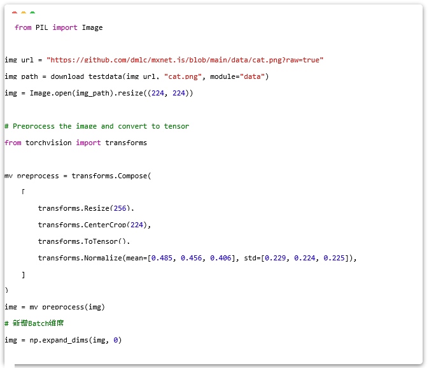Click the mean value 0.456
This screenshot has height=368, width=429.
click(191, 258)
